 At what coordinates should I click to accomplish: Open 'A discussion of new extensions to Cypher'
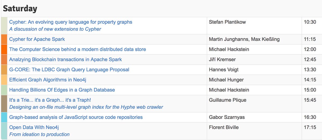55,29
